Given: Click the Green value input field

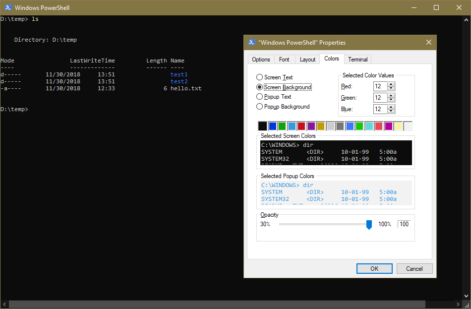Looking at the screenshot, I should (x=380, y=98).
